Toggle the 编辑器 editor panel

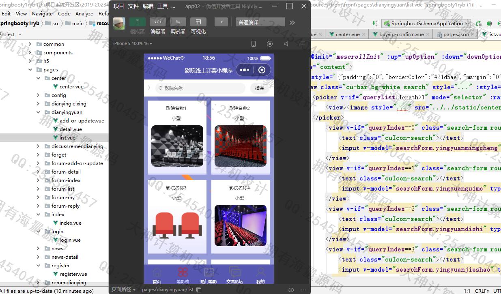click(x=158, y=22)
